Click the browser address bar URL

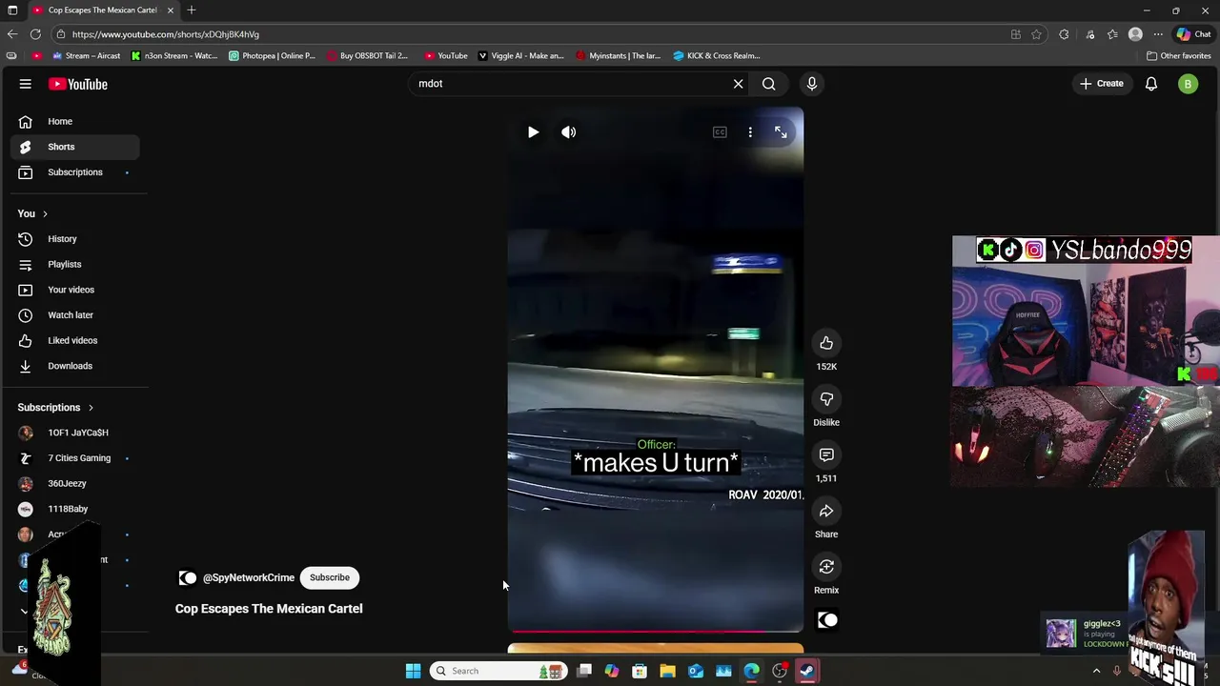(165, 34)
